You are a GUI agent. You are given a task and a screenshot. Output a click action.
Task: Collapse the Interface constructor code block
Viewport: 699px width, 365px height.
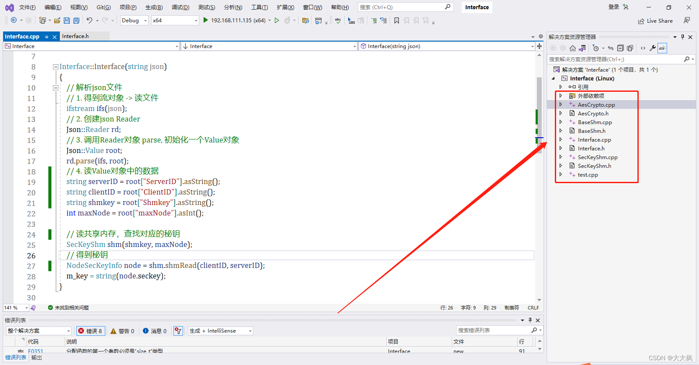(x=55, y=67)
